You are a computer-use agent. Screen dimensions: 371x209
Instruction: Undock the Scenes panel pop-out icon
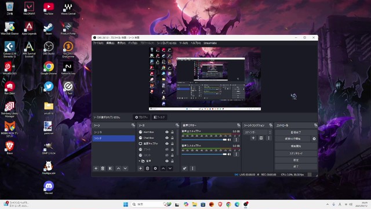(x=133, y=125)
